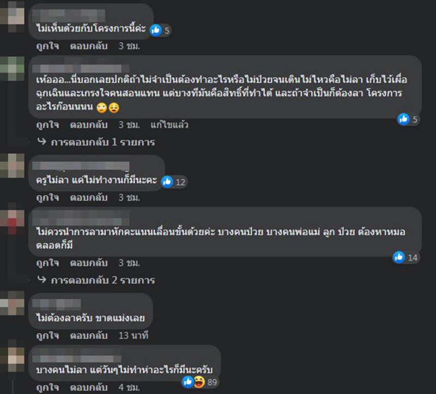This screenshot has width=436, height=394.
Task: Click the thumbs-up reaction with 14 likes
Action: (398, 257)
